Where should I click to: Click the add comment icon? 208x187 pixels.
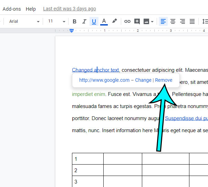click(x=137, y=21)
